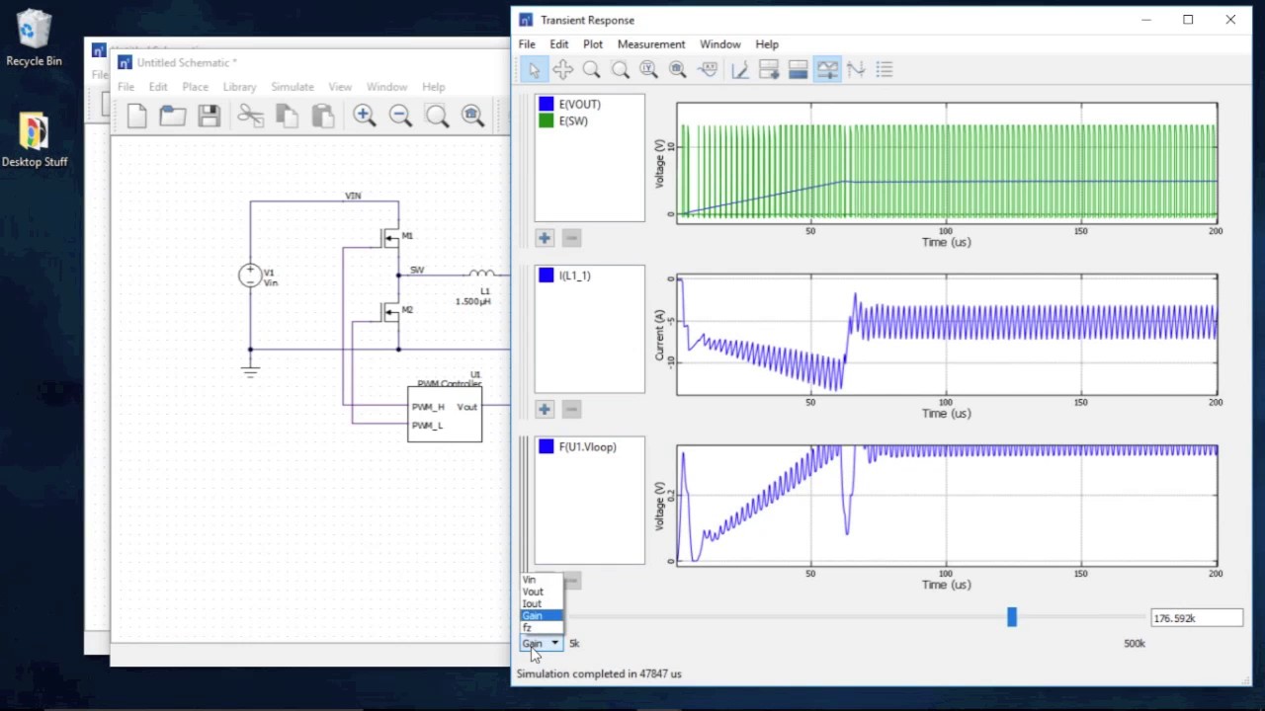Select MOSFET M1 in the schematic
This screenshot has height=711, width=1265.
coord(392,237)
